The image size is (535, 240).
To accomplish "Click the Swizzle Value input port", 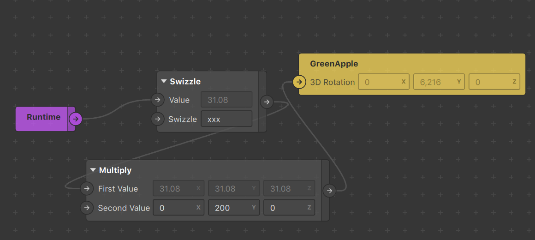I will 157,100.
